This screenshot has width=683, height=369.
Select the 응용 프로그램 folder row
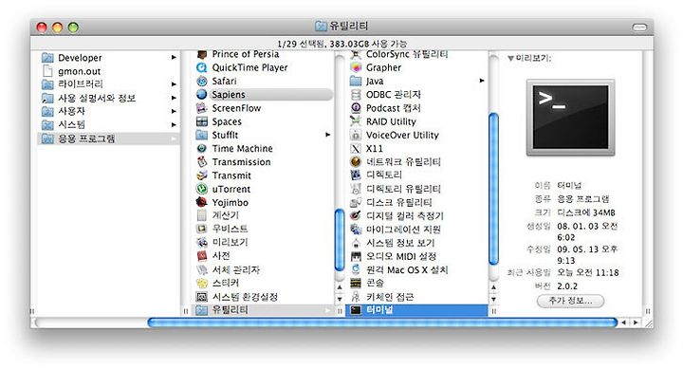click(108, 138)
